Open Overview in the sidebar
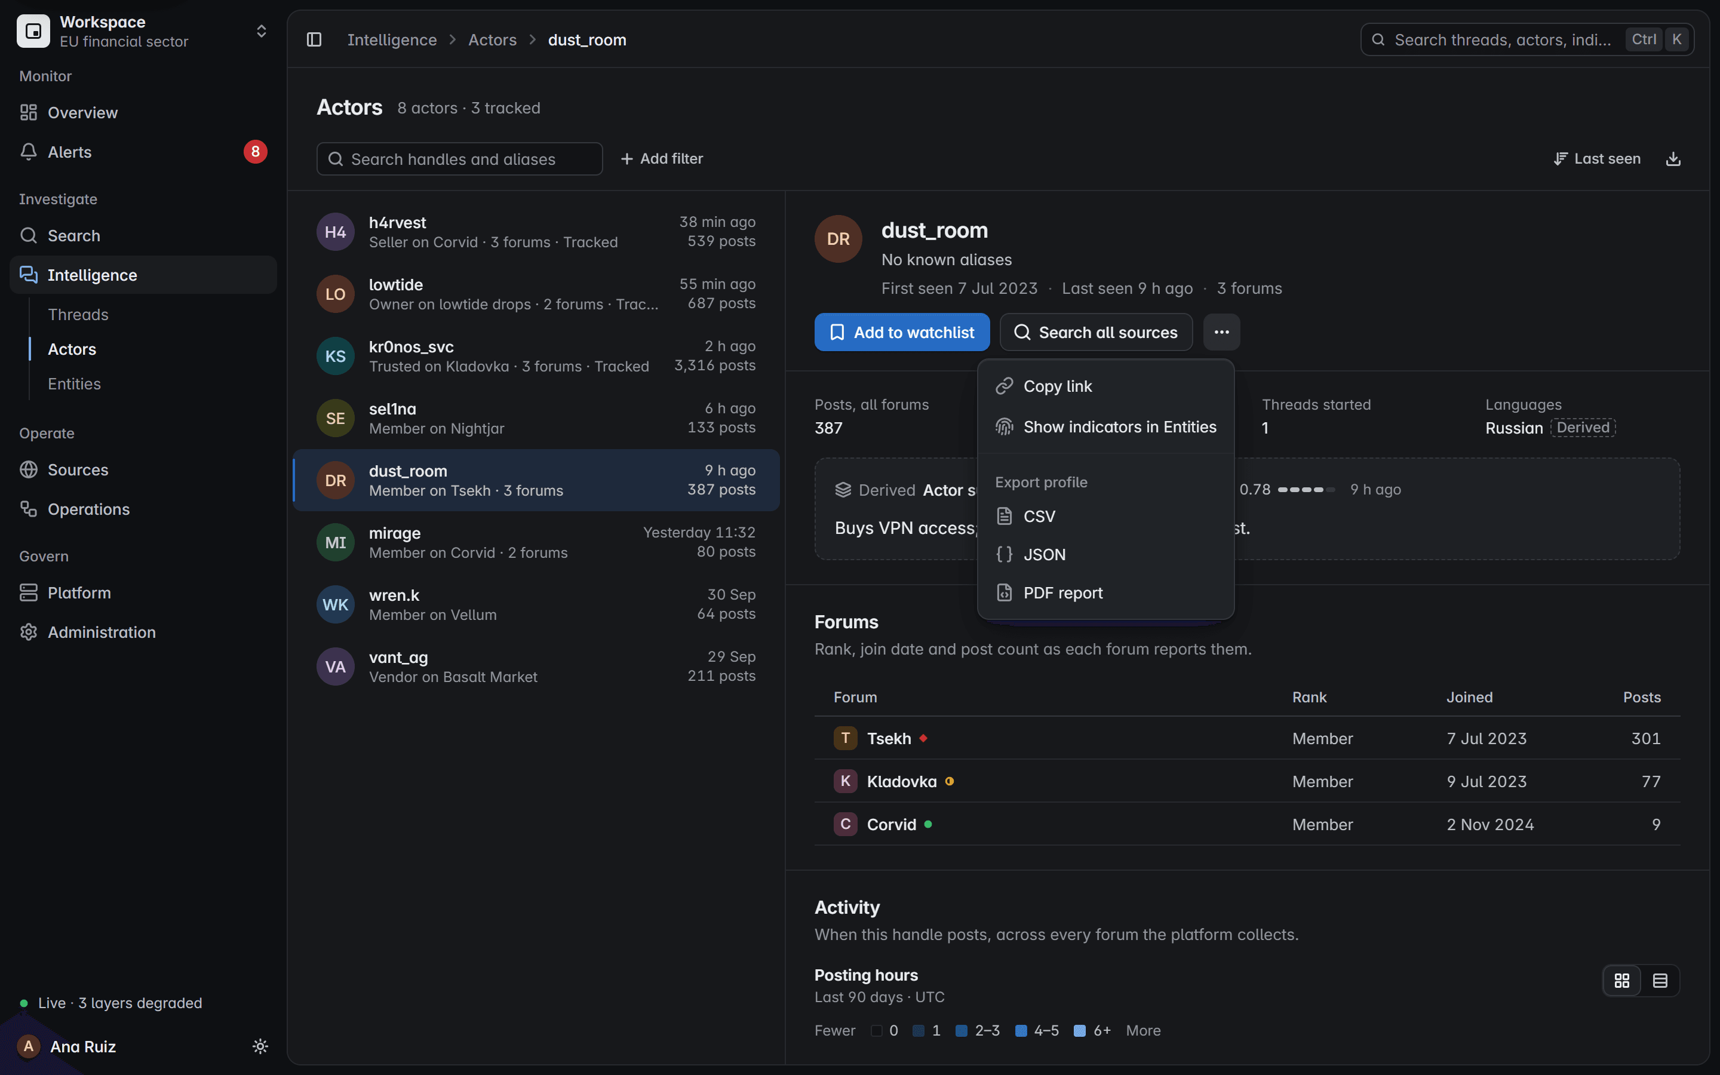 click(x=143, y=112)
